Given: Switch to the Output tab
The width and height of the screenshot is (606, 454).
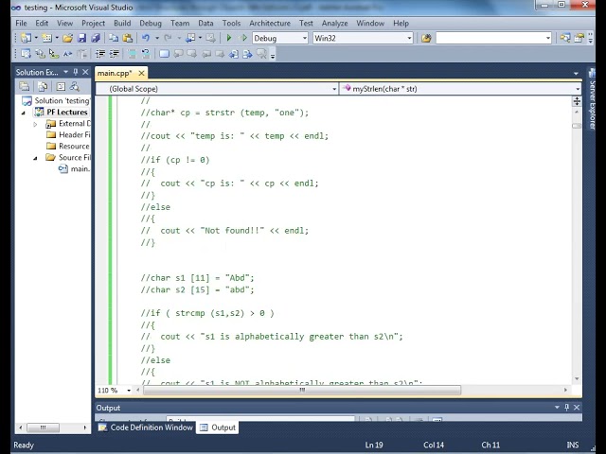Looking at the screenshot, I should pos(218,428).
